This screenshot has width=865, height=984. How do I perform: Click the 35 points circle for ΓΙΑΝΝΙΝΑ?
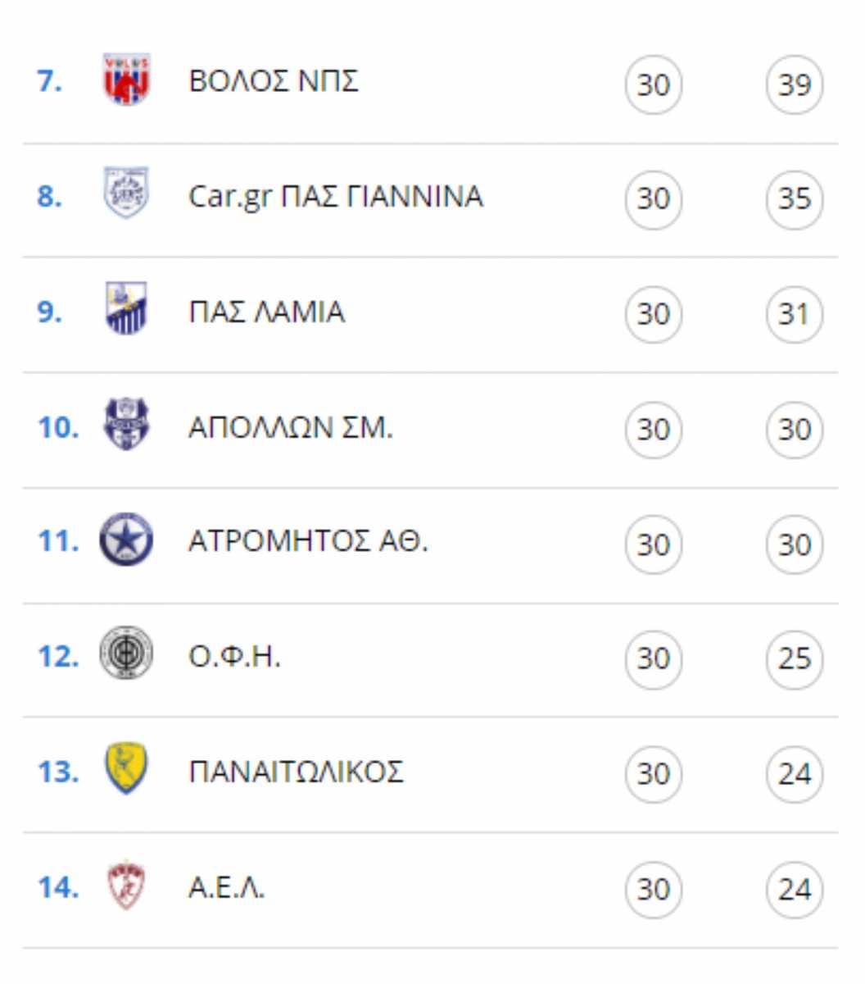[795, 199]
